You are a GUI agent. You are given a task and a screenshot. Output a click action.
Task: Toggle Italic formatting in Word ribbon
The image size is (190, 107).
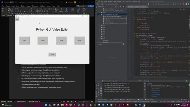18,11
